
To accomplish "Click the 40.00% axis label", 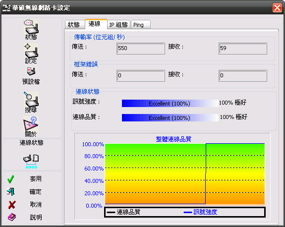I will click(x=94, y=181).
